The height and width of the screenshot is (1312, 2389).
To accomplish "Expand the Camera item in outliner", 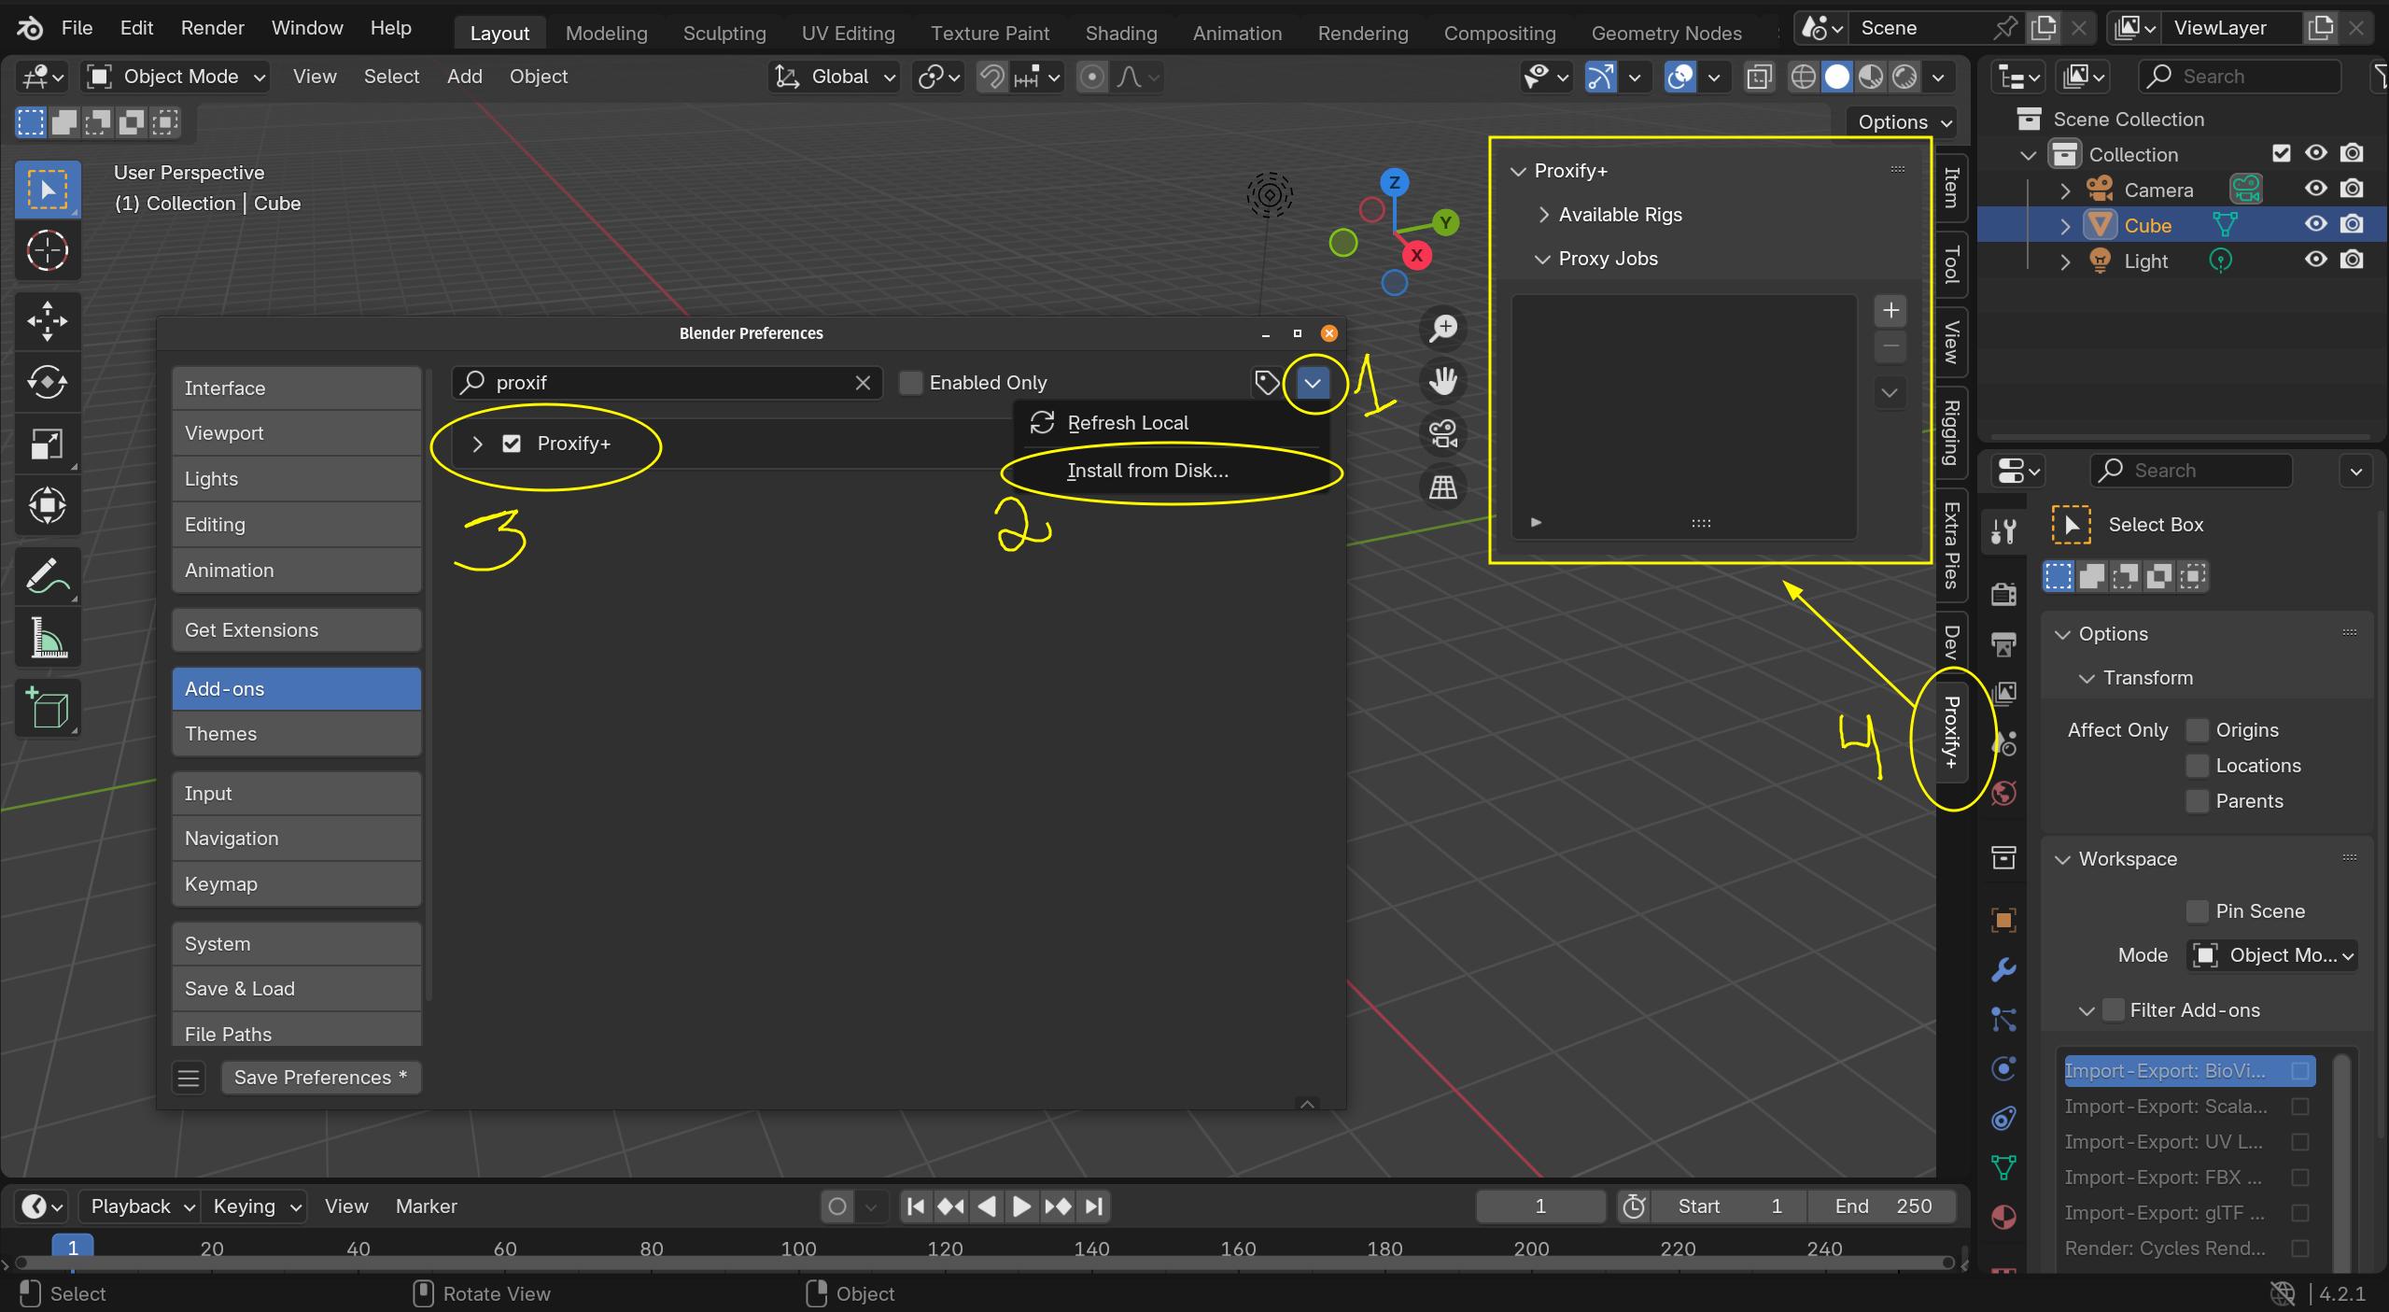I will click(2065, 190).
